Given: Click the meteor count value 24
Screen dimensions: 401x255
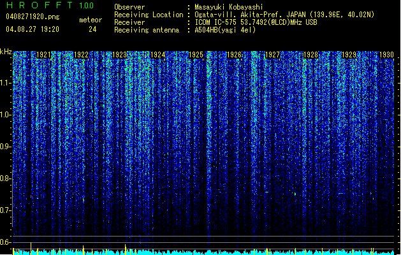Looking at the screenshot, I should click(92, 29).
